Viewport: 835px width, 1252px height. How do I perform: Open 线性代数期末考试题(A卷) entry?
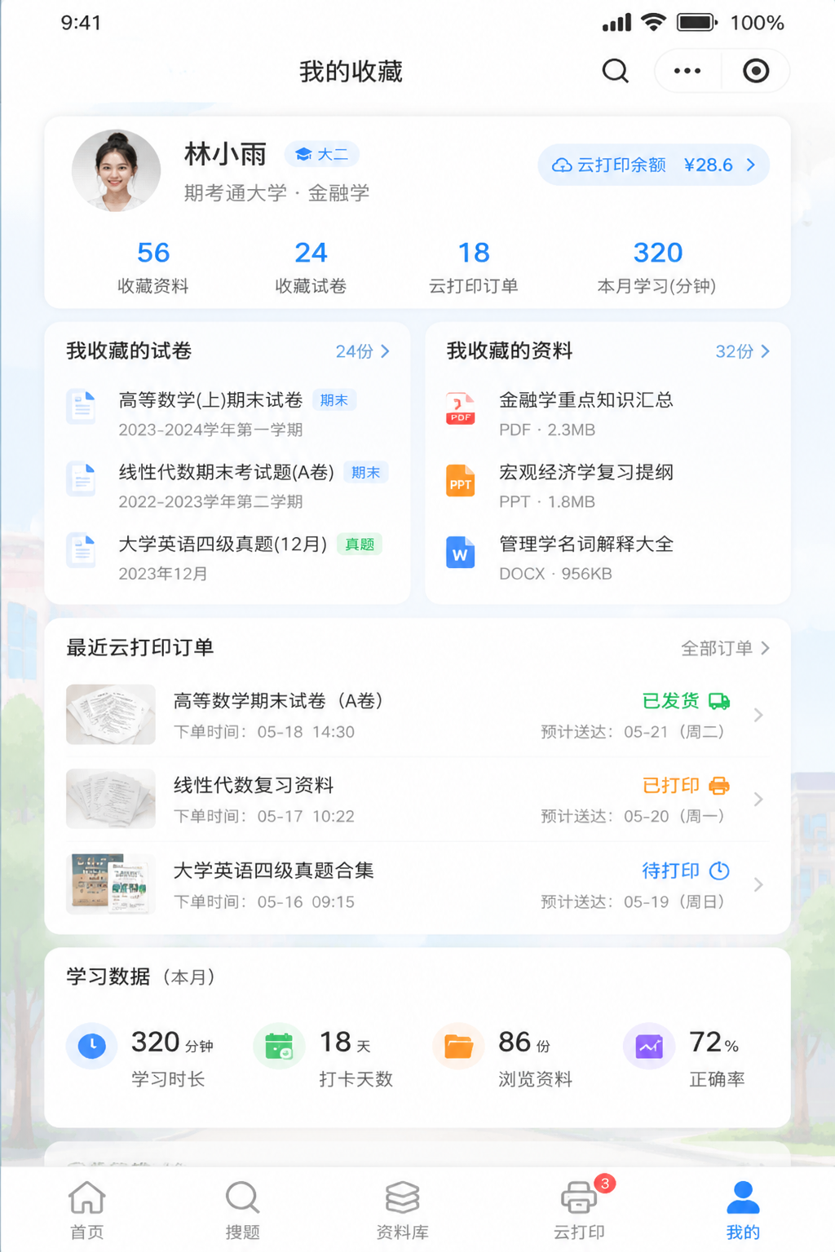pos(228,487)
